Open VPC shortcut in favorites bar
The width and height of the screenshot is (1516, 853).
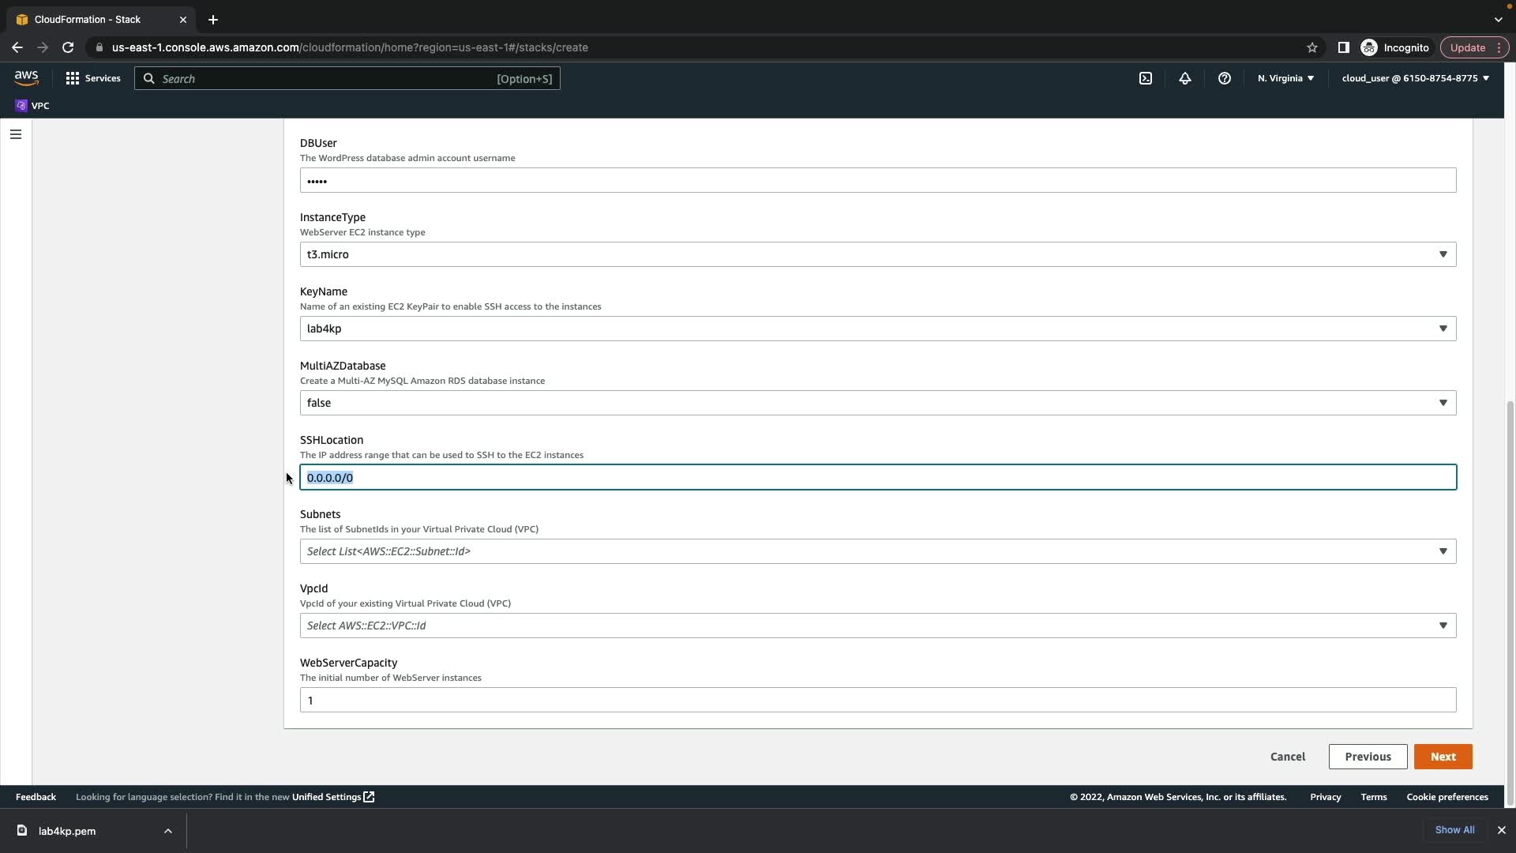click(x=32, y=106)
